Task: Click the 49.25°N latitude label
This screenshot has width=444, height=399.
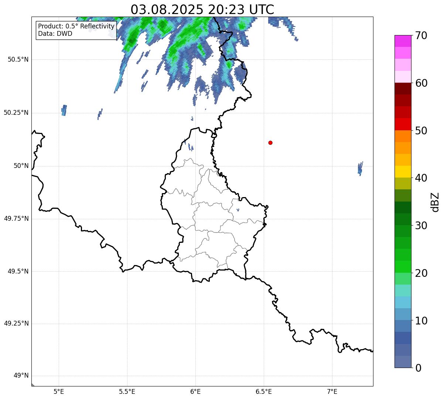Action: pos(16,323)
